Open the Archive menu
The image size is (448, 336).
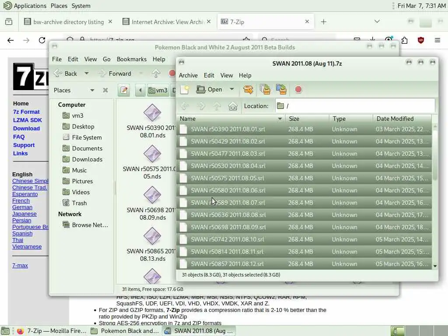pyautogui.click(x=188, y=75)
